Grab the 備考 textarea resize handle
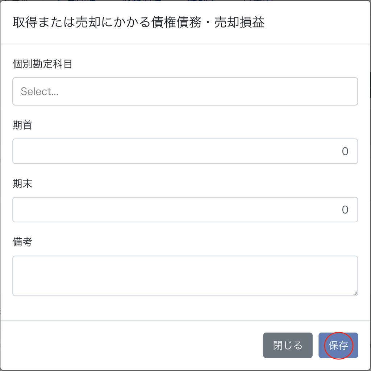 [355, 293]
